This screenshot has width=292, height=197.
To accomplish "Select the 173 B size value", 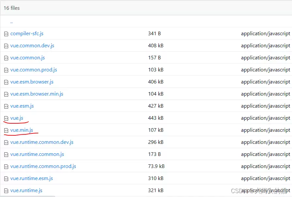I will 154,154.
